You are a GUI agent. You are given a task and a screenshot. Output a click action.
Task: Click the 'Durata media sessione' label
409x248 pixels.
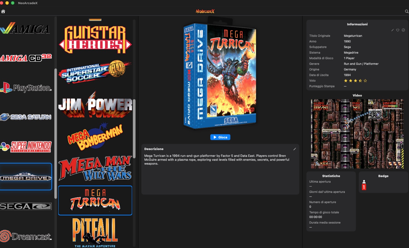pos(325,222)
